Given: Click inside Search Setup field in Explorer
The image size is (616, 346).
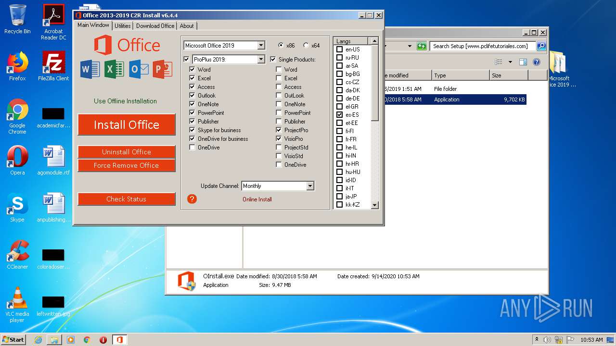Looking at the screenshot, I should click(x=482, y=46).
